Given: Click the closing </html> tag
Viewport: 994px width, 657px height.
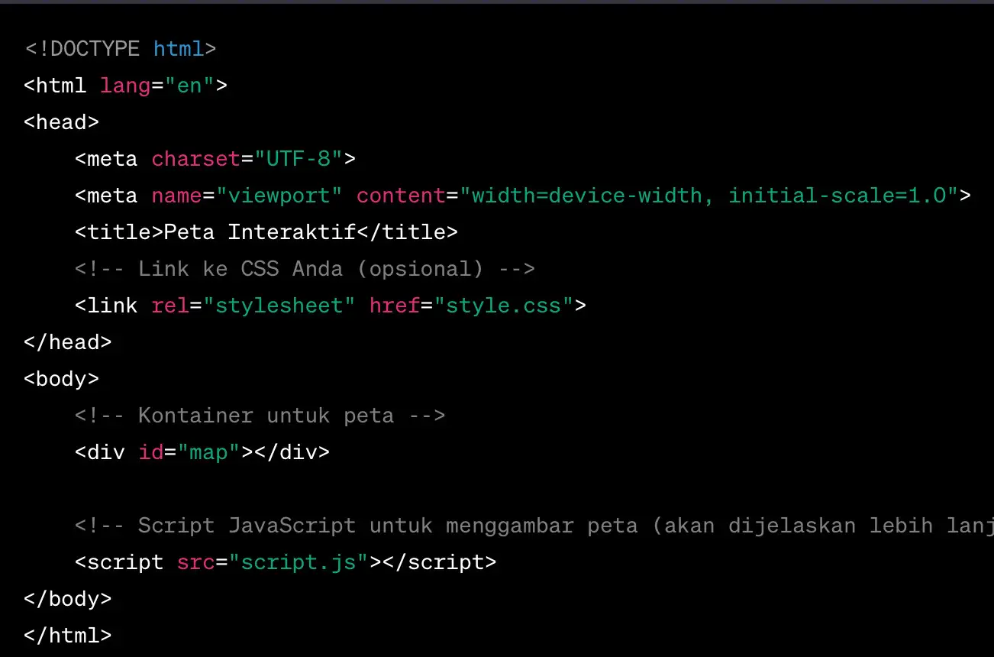Looking at the screenshot, I should 68,636.
